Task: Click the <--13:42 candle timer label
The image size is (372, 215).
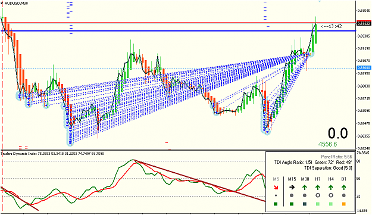Action: [x=332, y=26]
